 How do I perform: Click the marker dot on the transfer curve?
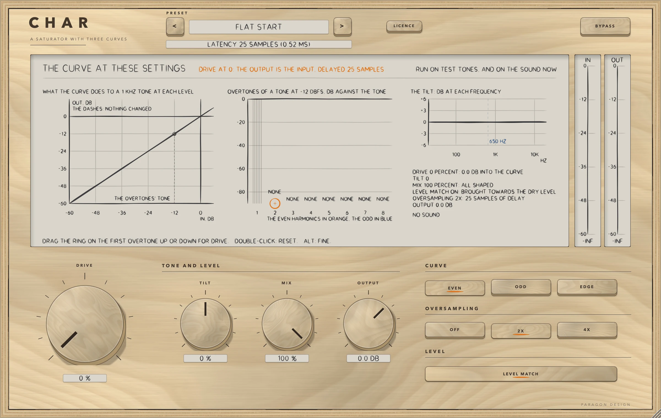pos(174,134)
